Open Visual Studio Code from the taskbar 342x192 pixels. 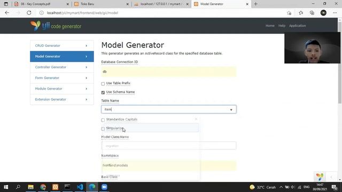click(x=80, y=187)
